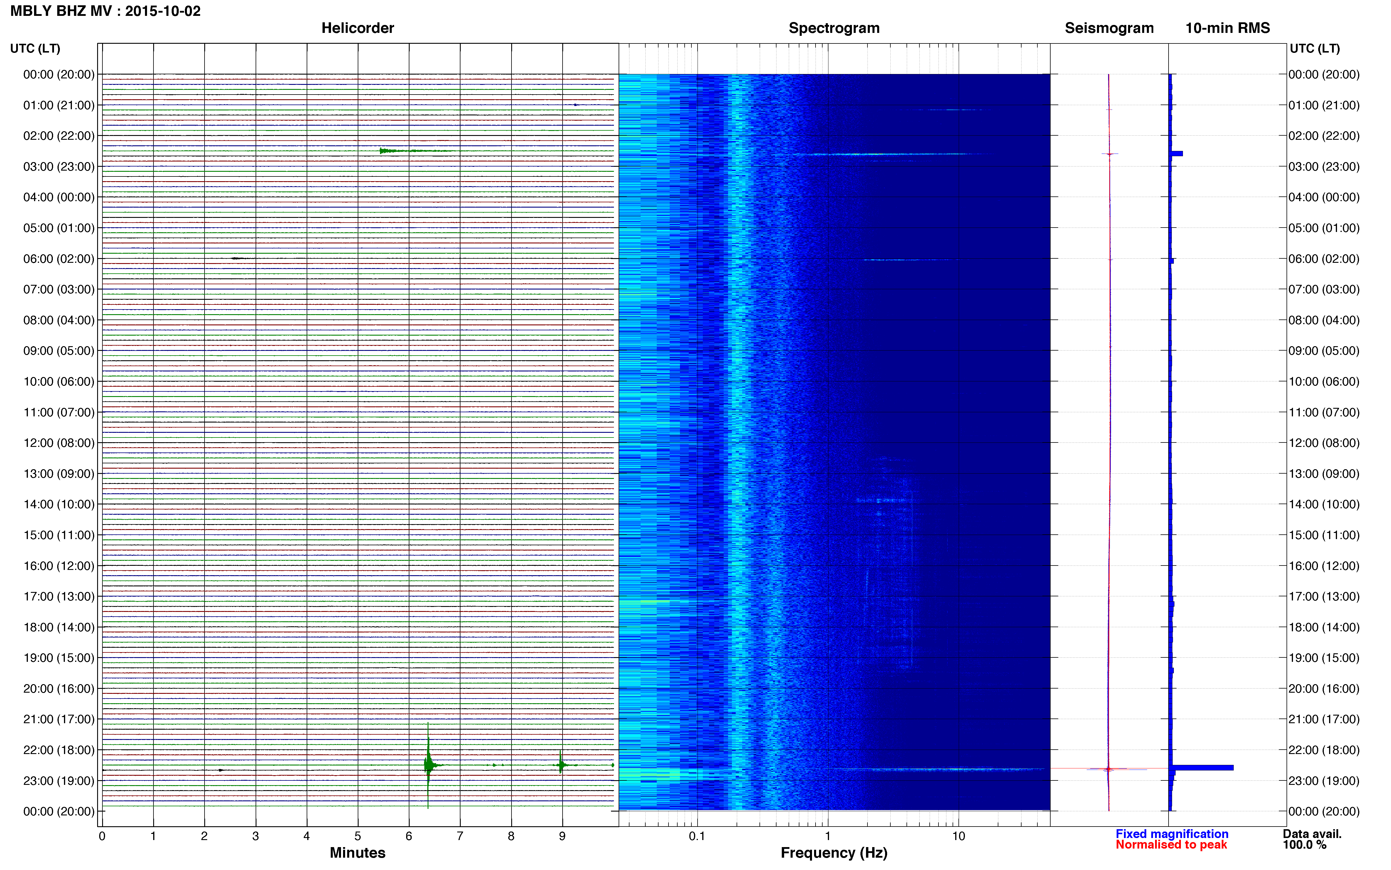Click the longest RMS bar near 22:30
Image resolution: width=1391 pixels, height=870 pixels.
pyautogui.click(x=1202, y=768)
